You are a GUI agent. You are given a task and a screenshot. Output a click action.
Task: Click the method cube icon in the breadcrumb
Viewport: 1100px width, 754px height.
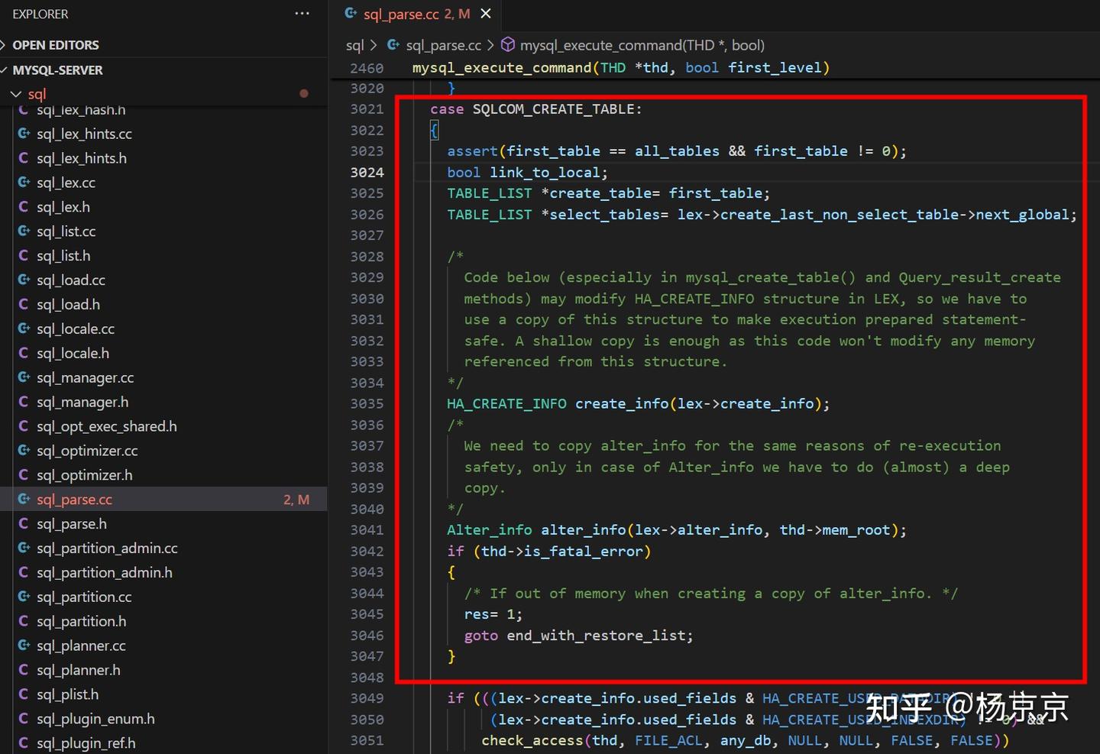coord(508,45)
